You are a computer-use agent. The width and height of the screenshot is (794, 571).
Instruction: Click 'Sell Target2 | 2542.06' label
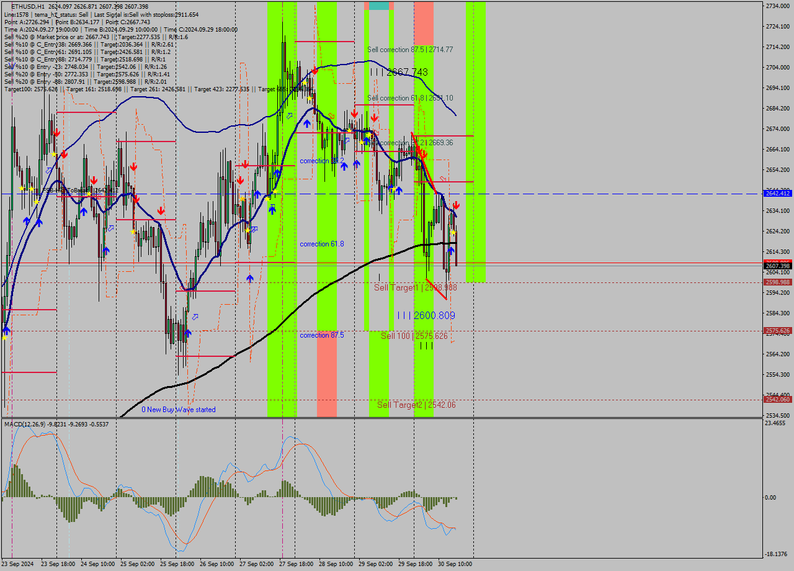click(x=416, y=405)
